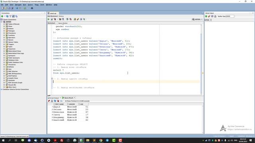Click the age value 47 in result grid

[87, 112]
